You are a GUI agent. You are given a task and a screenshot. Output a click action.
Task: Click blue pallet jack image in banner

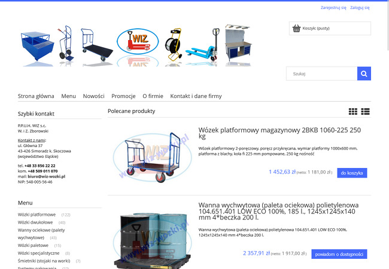pyautogui.click(x=202, y=45)
